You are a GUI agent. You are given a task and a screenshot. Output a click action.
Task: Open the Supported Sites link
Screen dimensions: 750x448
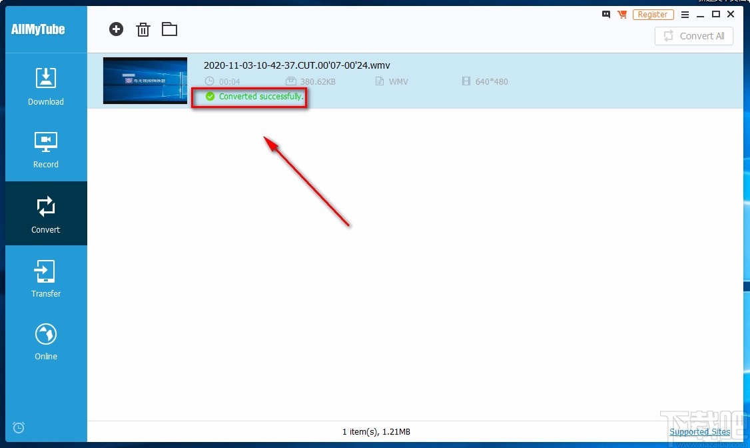(x=699, y=432)
